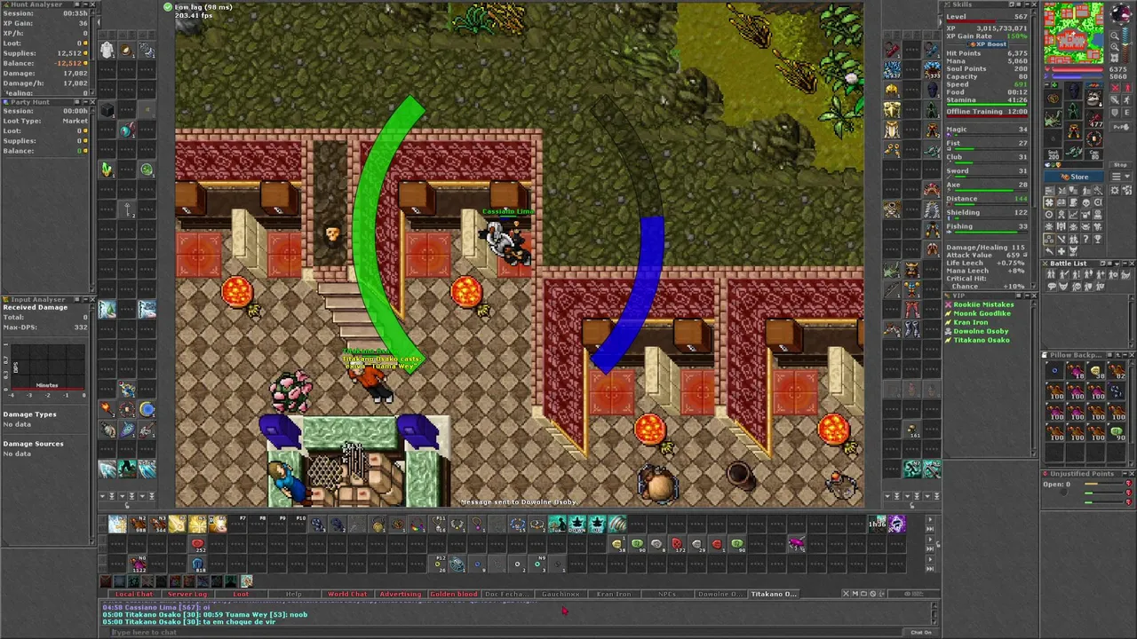The height and width of the screenshot is (639, 1137).
Task: Click the Level 567 value in Skills
Action: point(1021,17)
